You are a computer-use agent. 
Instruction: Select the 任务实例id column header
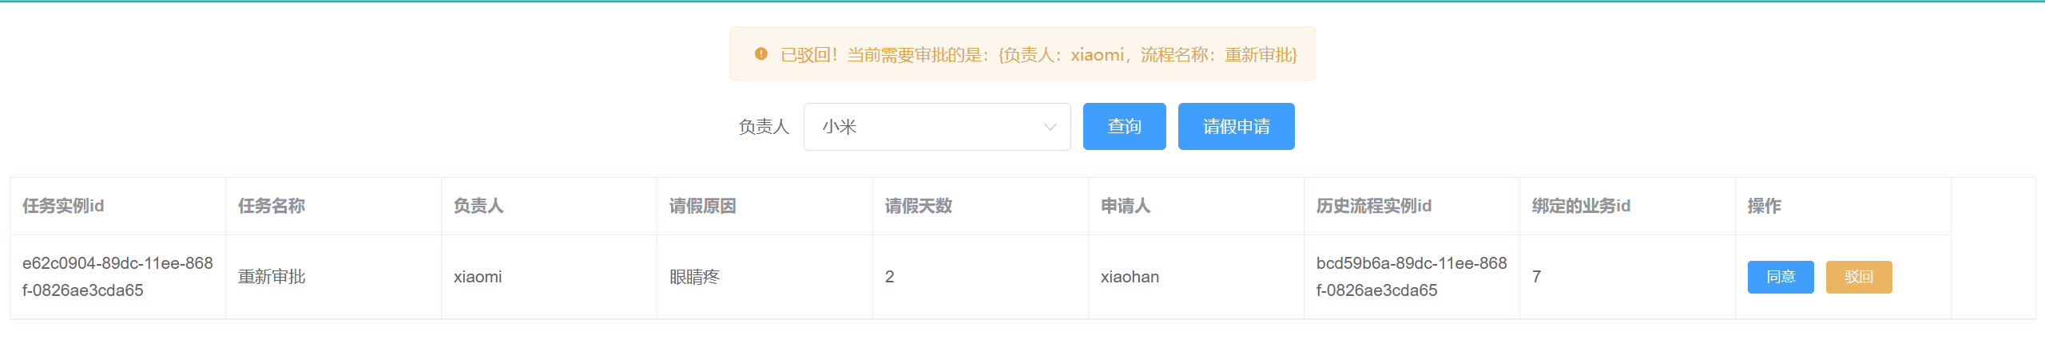(x=63, y=206)
